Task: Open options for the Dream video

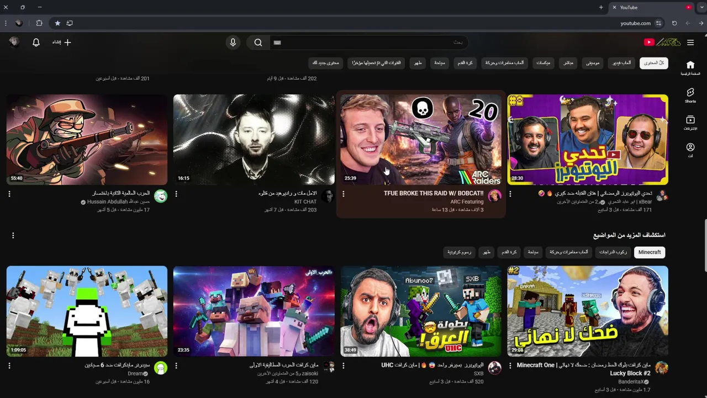Action: (x=9, y=366)
